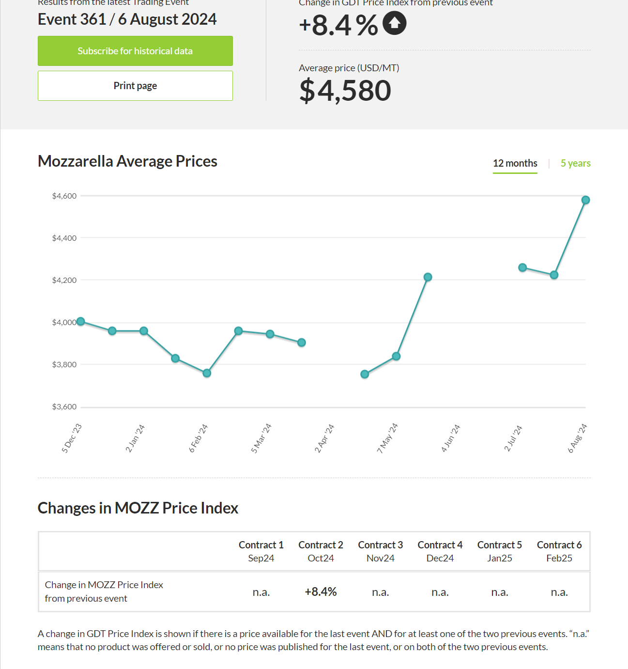Select the 6 Aug '24 chart data point
The height and width of the screenshot is (669, 628).
click(x=585, y=200)
